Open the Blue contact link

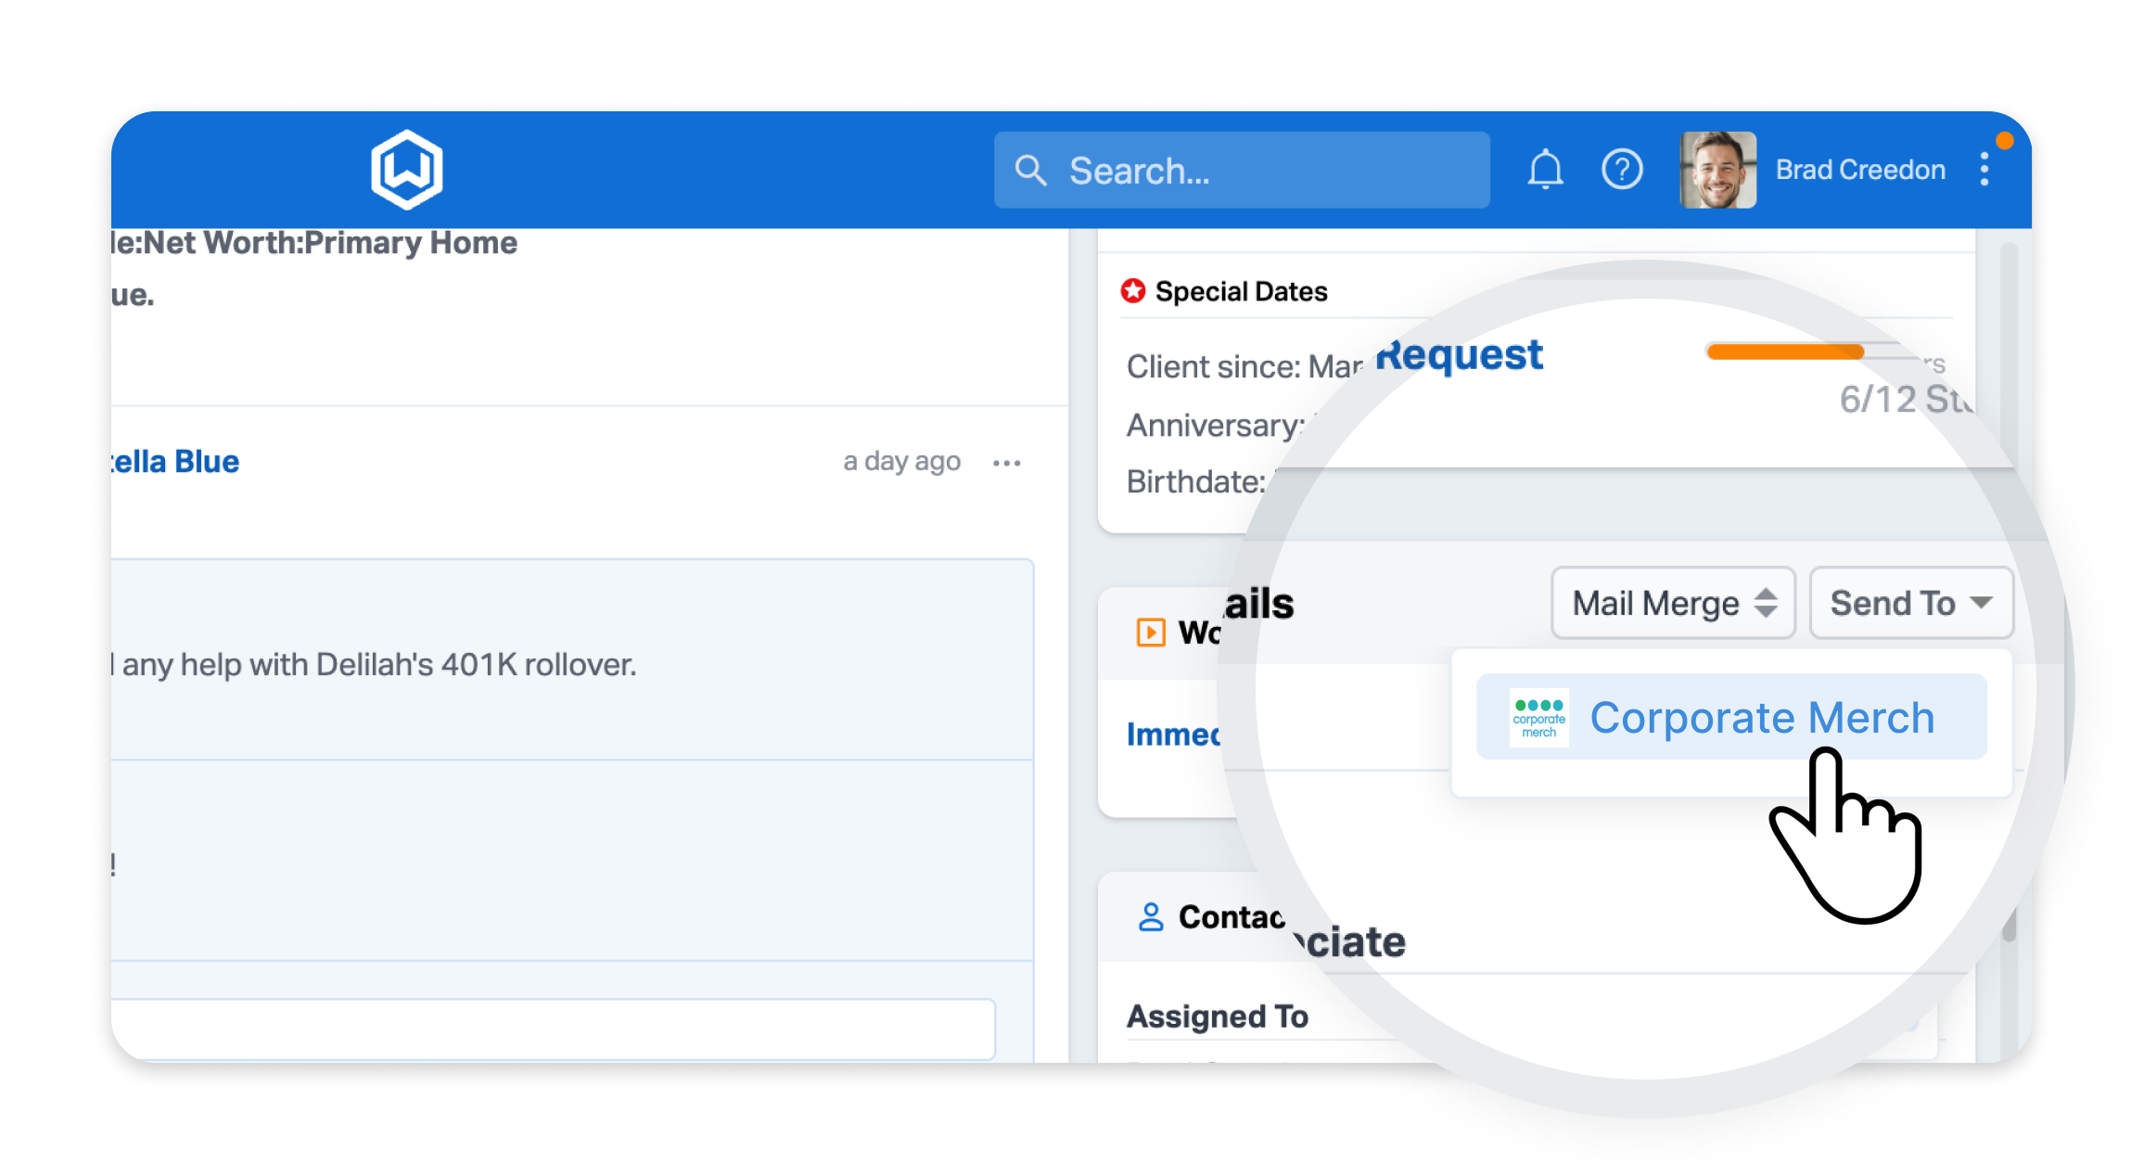173,461
